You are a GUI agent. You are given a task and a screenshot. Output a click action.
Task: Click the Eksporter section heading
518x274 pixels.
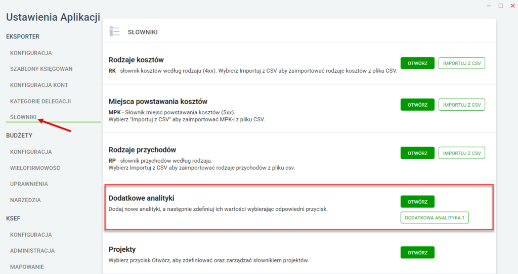pos(23,36)
